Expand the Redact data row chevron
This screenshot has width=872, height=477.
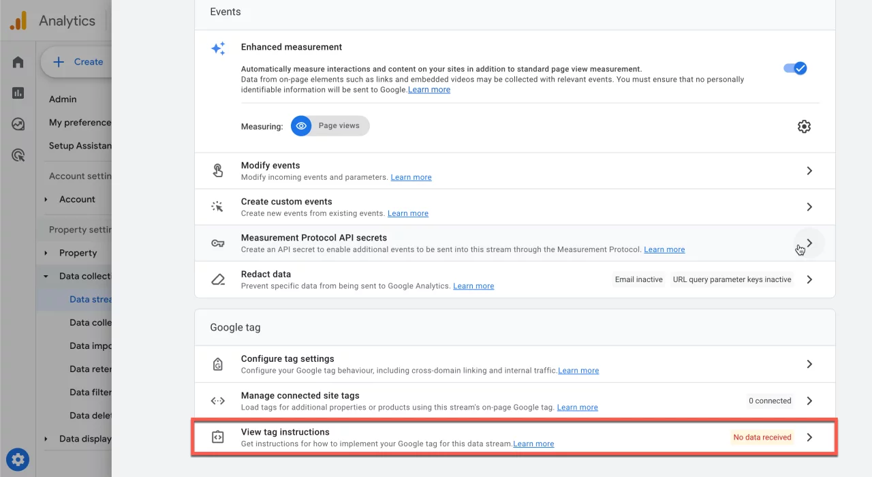click(809, 279)
